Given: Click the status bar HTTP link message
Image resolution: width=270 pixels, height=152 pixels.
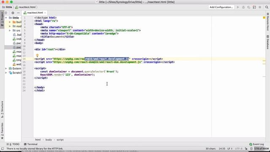Looking at the screenshot, I should (35, 149).
